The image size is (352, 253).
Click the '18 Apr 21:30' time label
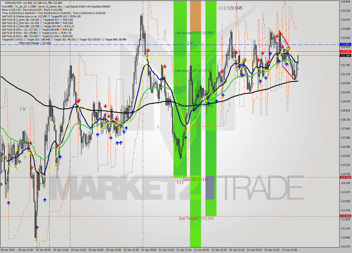tap(26, 250)
